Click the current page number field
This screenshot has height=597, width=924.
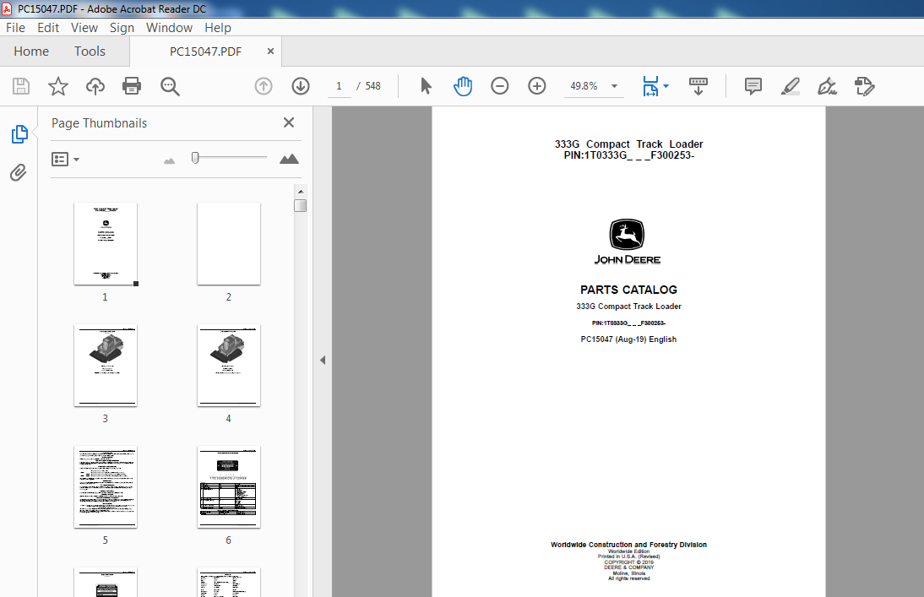[x=339, y=86]
